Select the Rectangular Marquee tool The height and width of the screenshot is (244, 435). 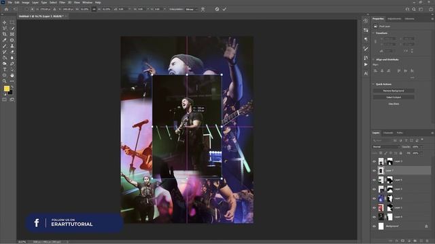pos(12,22)
